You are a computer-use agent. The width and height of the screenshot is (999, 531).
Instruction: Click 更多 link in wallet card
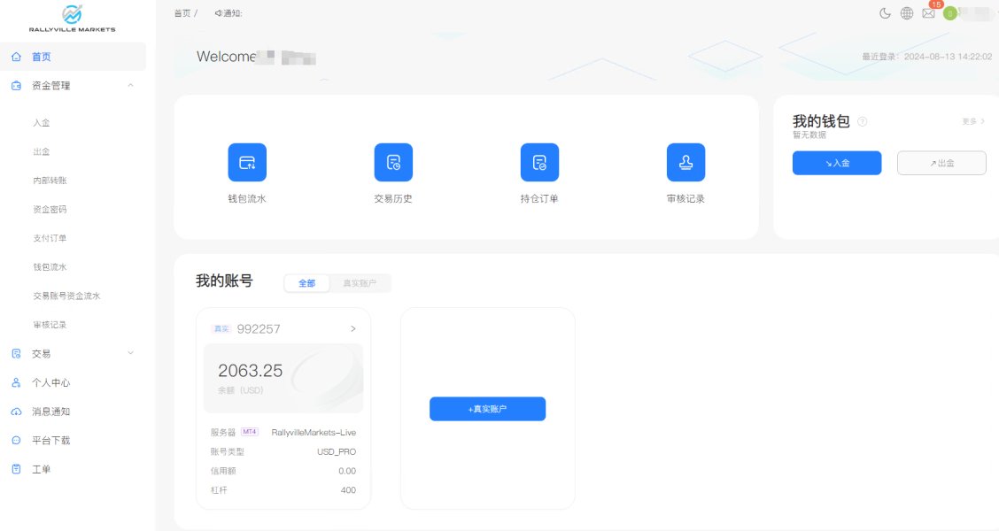coord(973,121)
